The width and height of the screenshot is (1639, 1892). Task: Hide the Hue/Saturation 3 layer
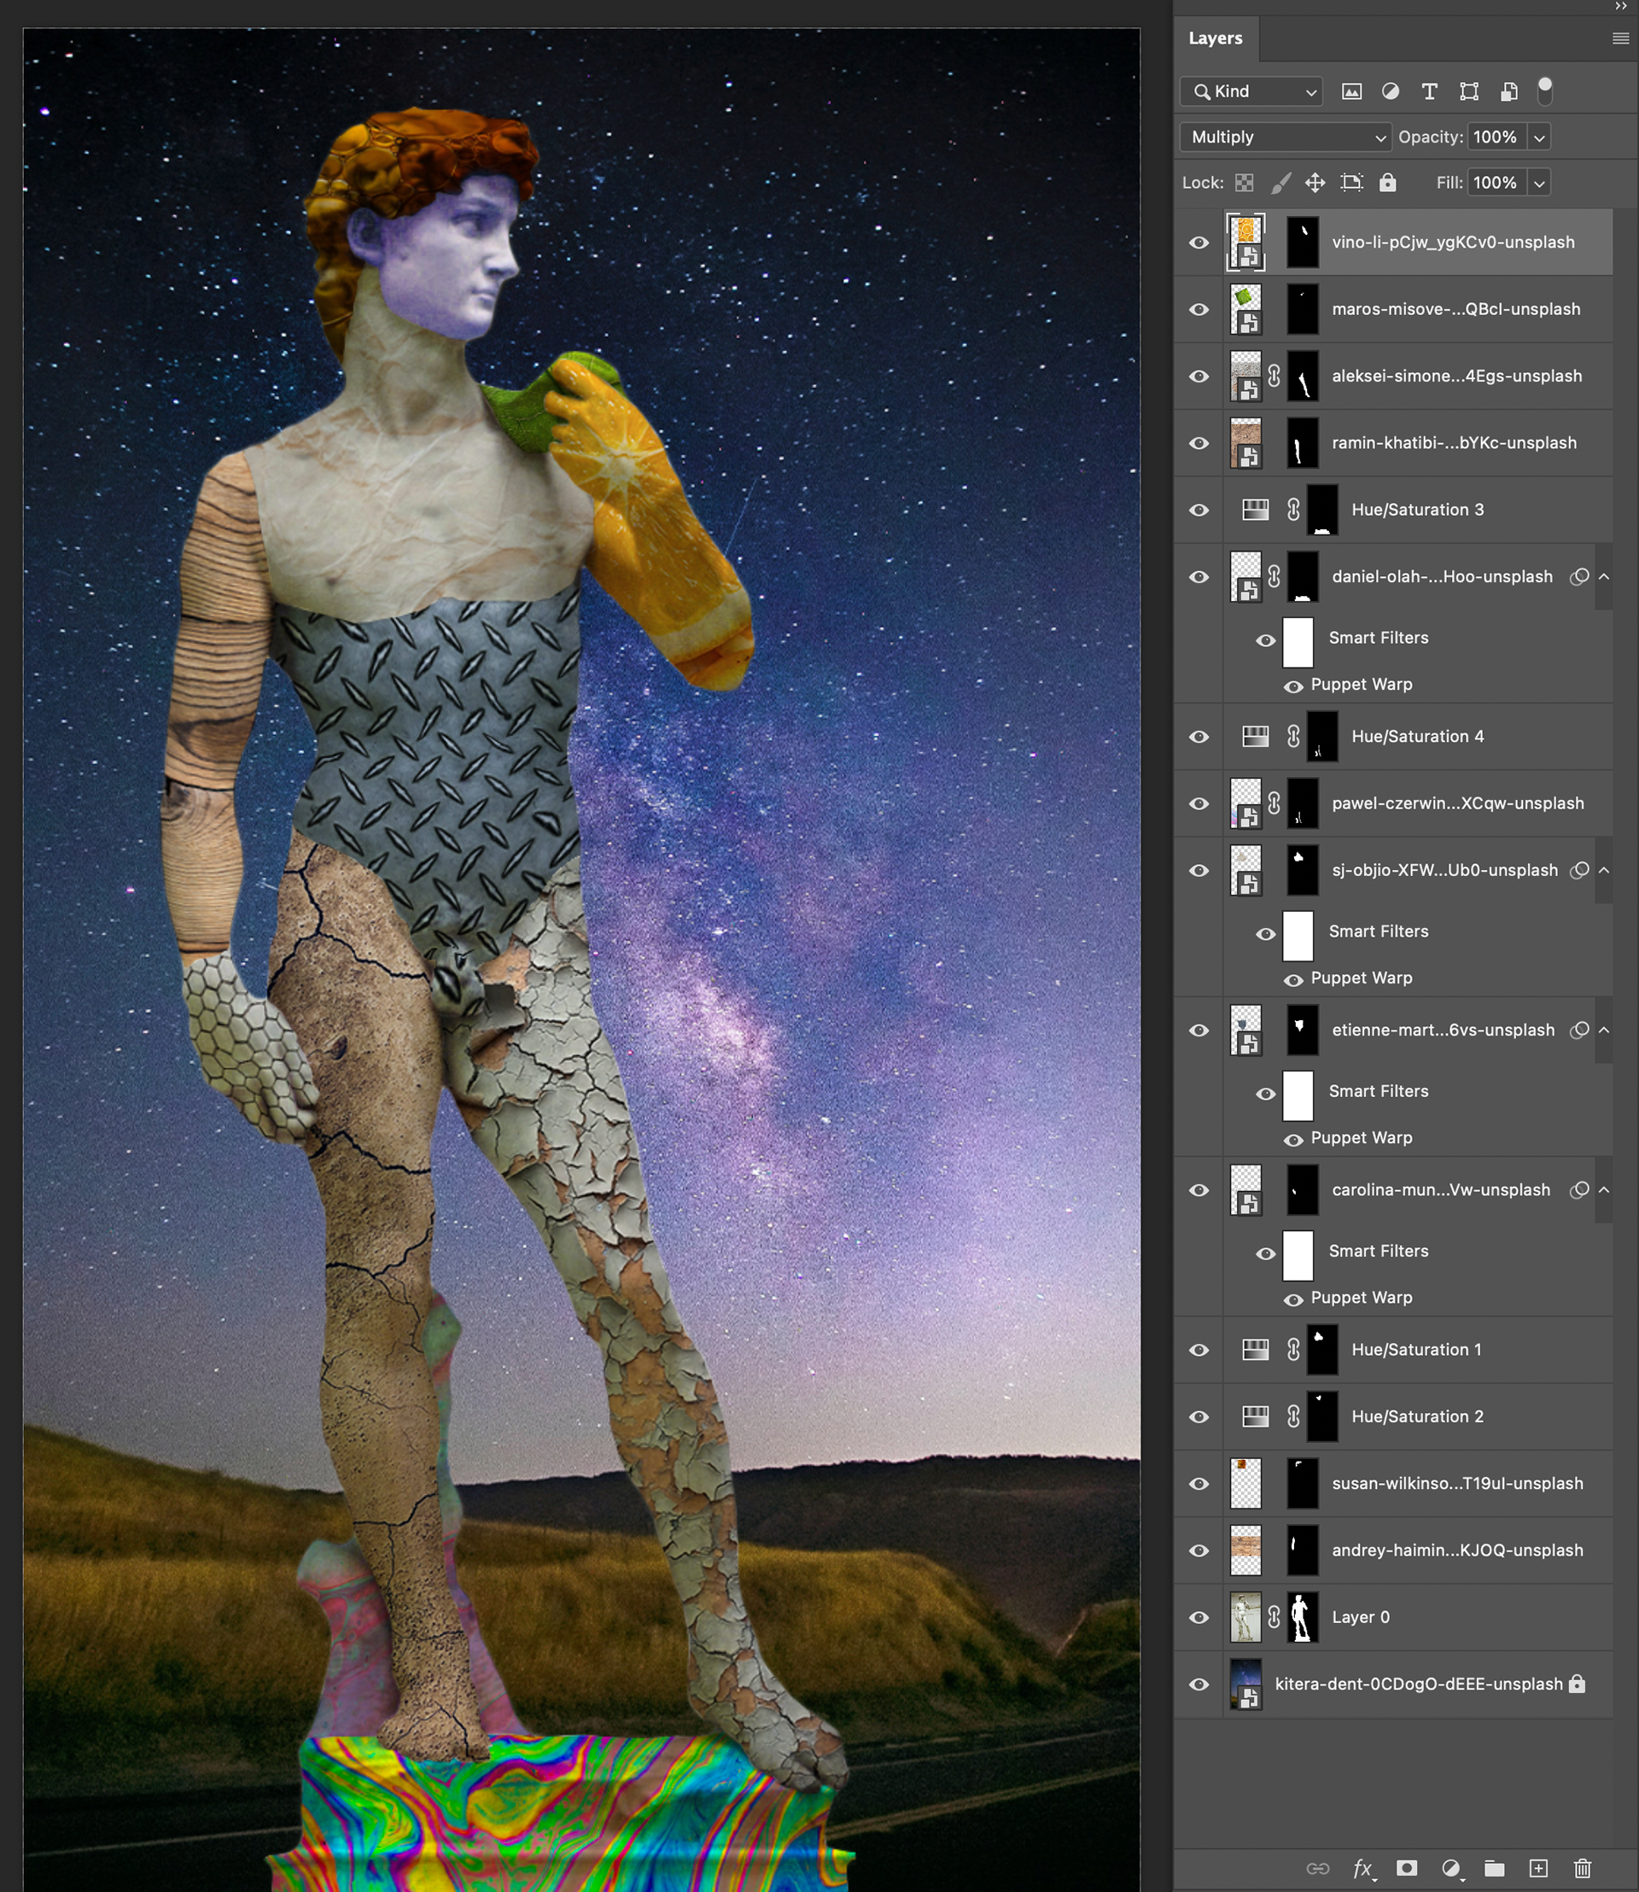(x=1199, y=511)
